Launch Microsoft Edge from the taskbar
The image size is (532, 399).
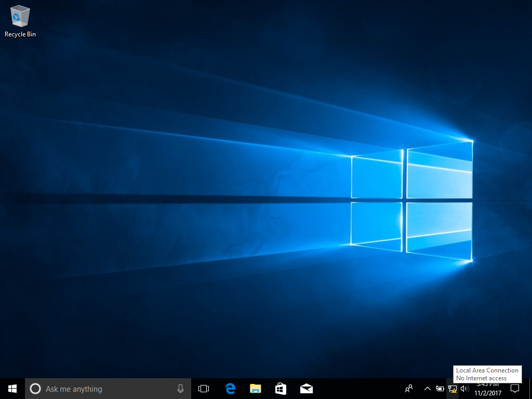229,388
